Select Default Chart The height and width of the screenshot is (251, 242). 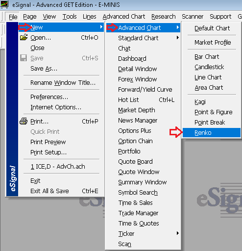212,28
